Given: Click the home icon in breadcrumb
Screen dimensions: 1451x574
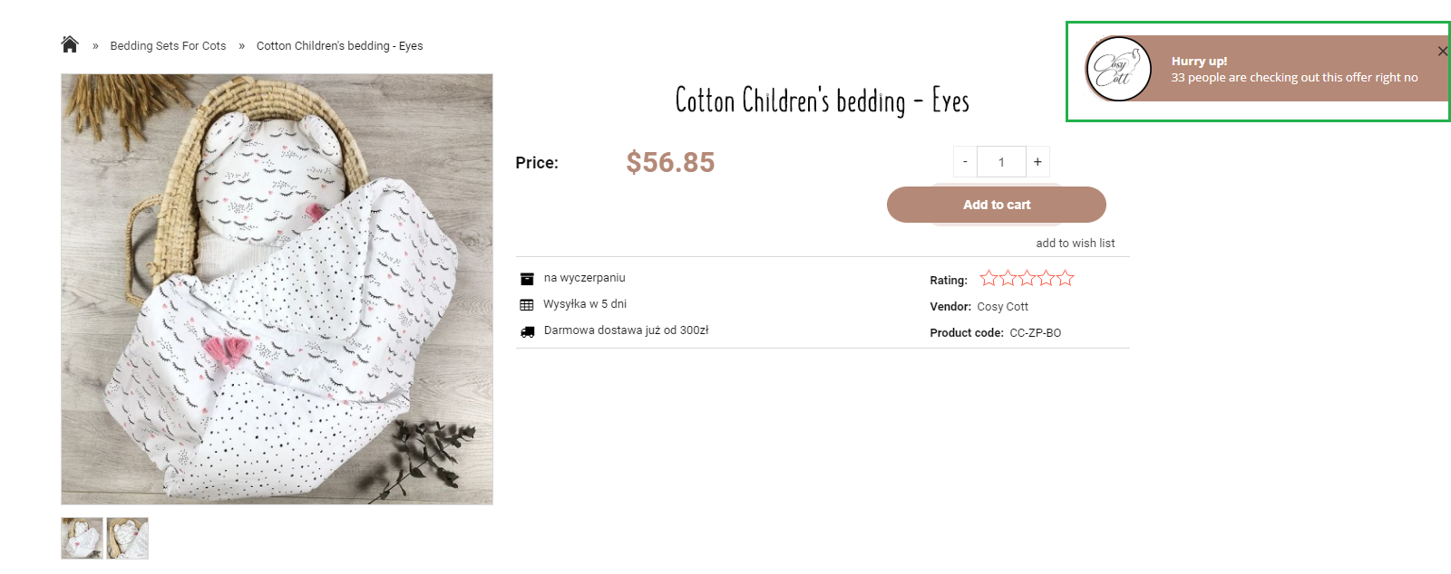Looking at the screenshot, I should [70, 44].
